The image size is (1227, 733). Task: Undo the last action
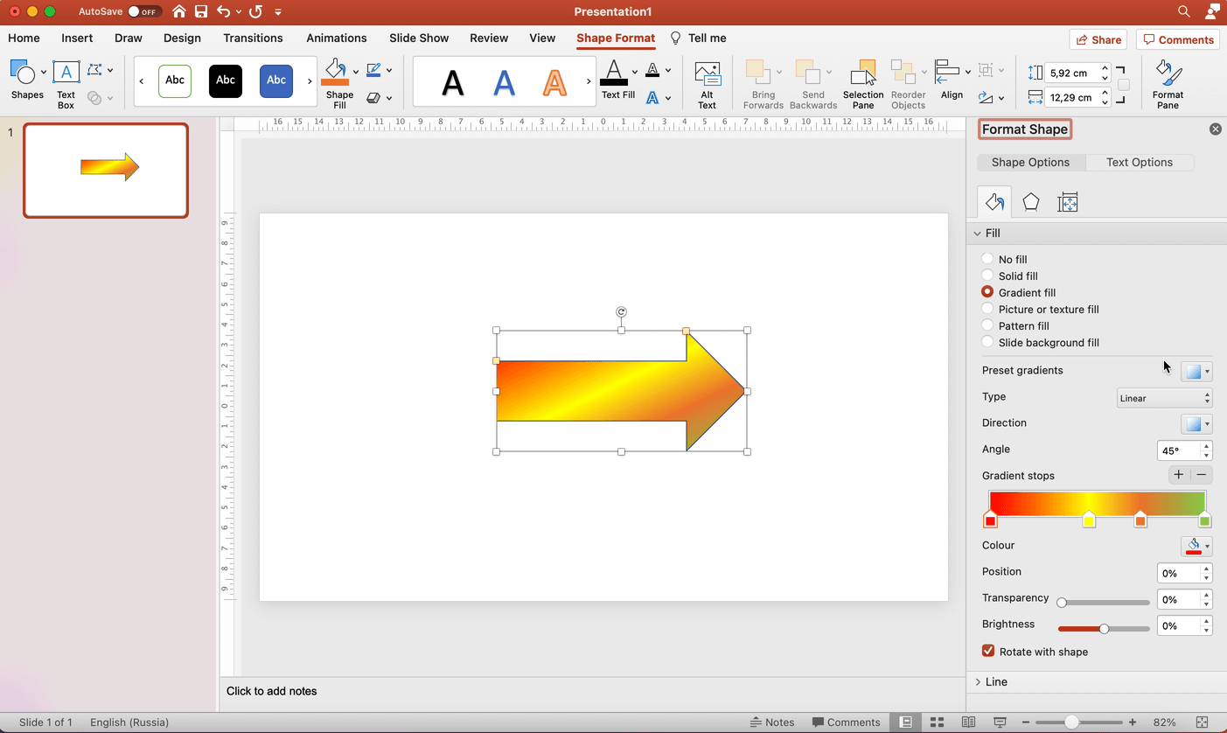click(224, 11)
